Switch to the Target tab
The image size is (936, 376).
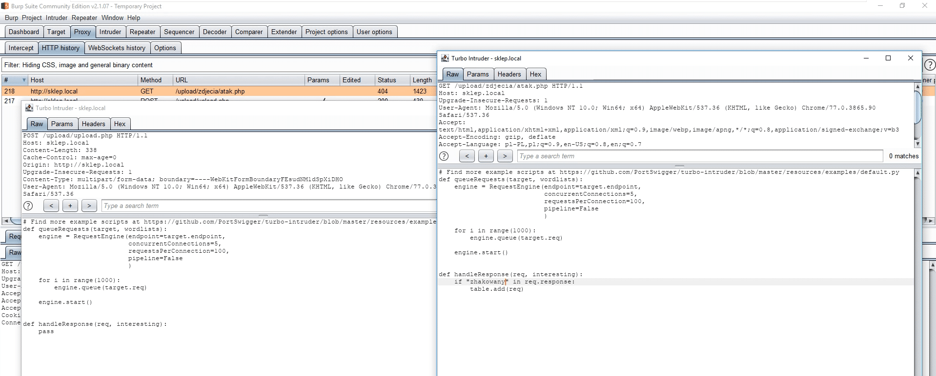tap(56, 32)
